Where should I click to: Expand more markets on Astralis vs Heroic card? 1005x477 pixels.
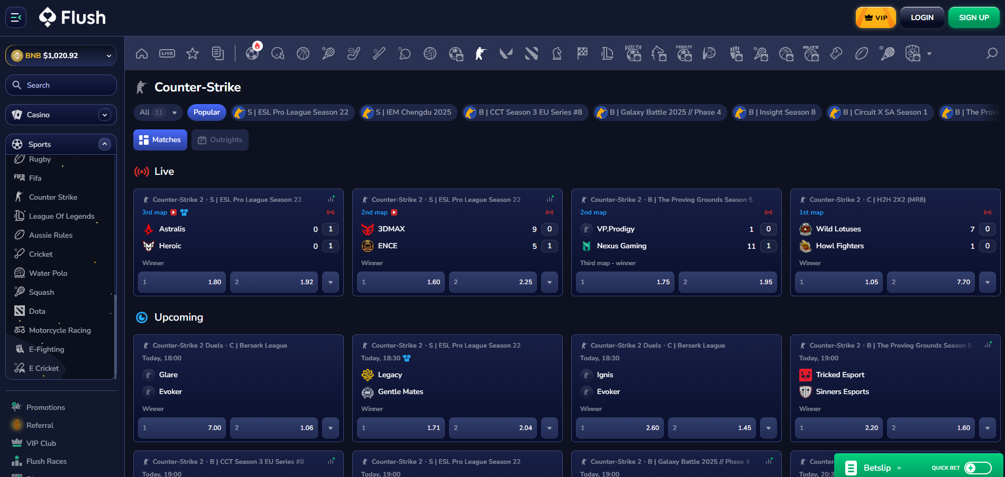click(331, 282)
